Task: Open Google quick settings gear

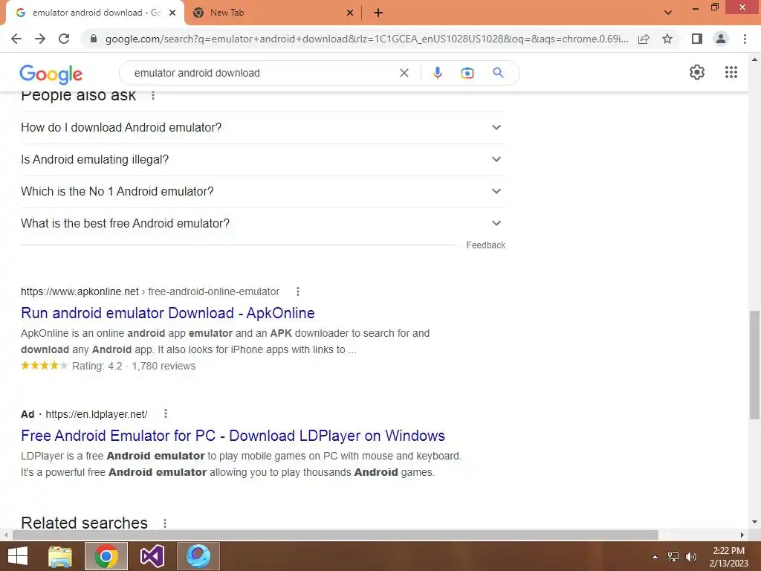Action: (x=697, y=72)
